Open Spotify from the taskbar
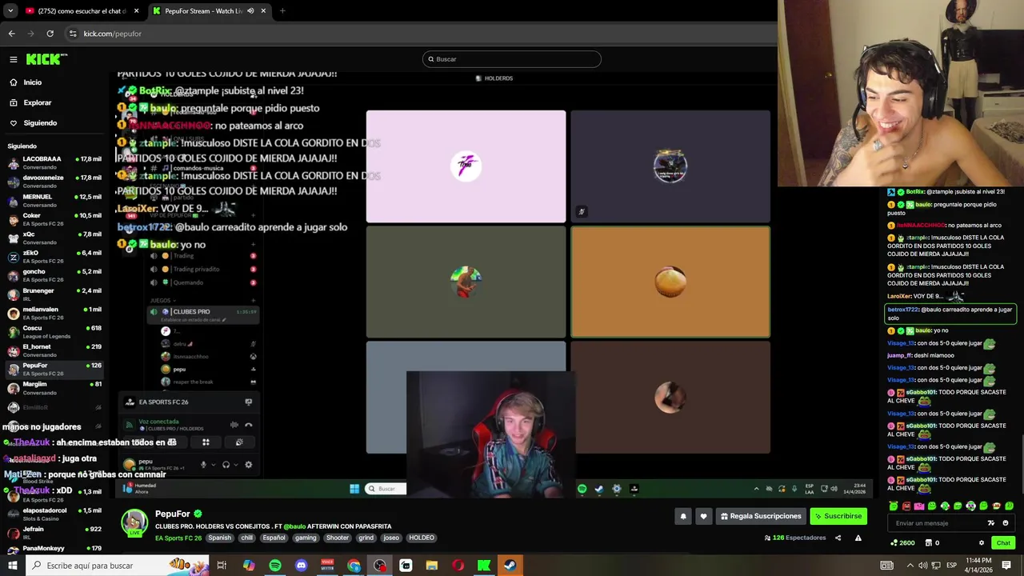 tap(275, 566)
